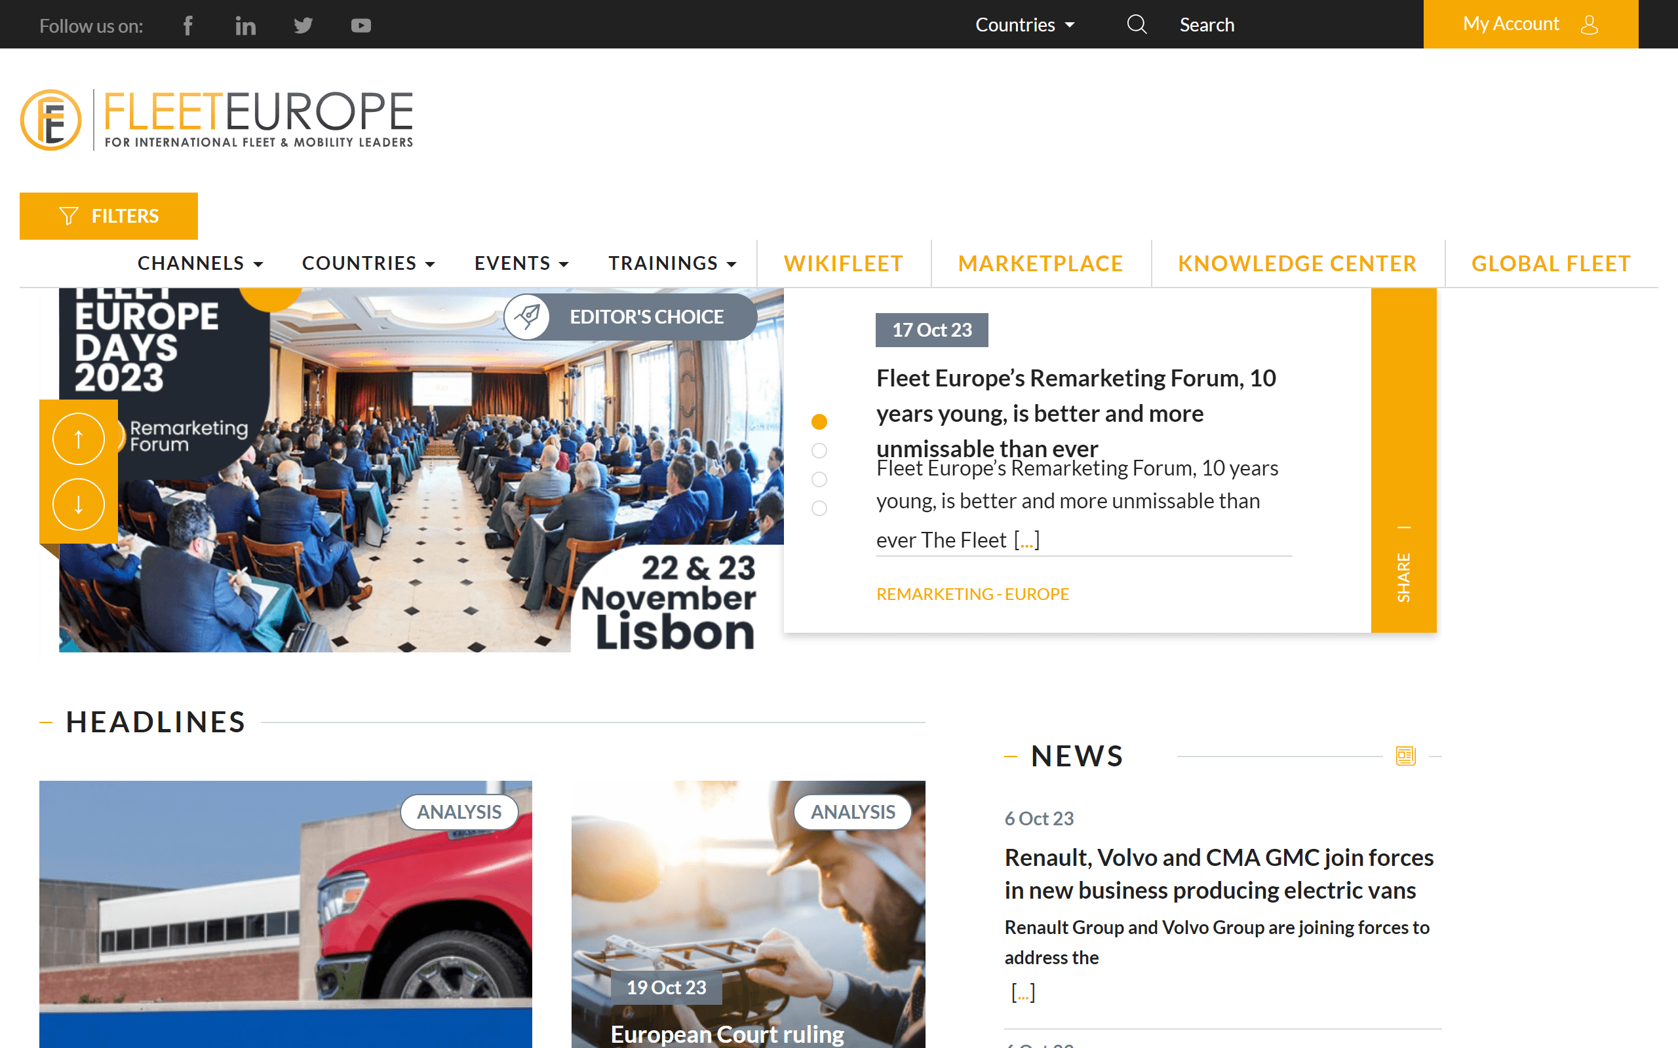The width and height of the screenshot is (1678, 1048).
Task: Visit the Twitter feed icon
Action: tap(303, 25)
